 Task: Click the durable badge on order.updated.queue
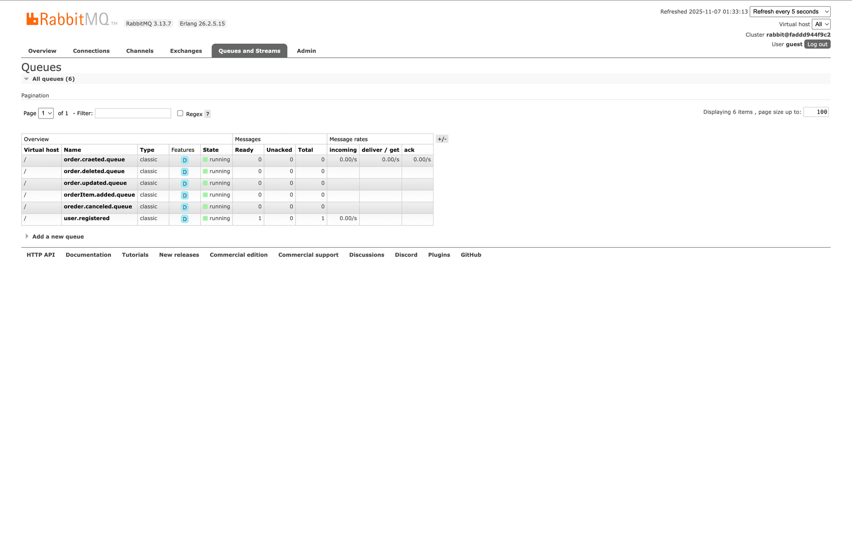coord(184,183)
